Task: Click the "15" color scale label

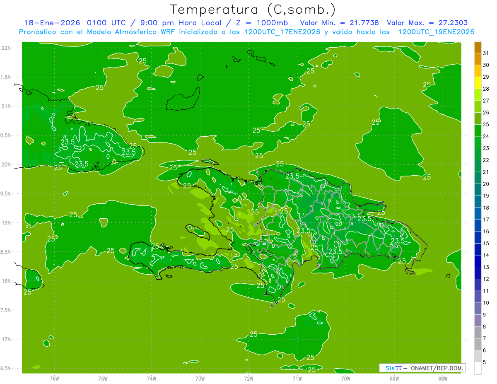Action: pyautogui.click(x=486, y=244)
